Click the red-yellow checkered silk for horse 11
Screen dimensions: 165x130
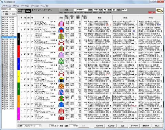(x=61, y=86)
